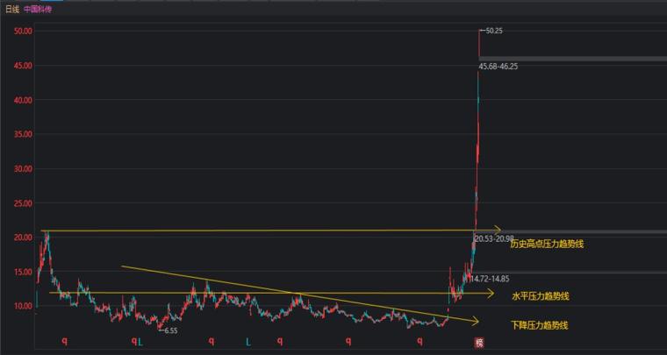Viewport: 667px width, 355px height.
Task: Click the leftmost red q event marker
Action: [65, 341]
